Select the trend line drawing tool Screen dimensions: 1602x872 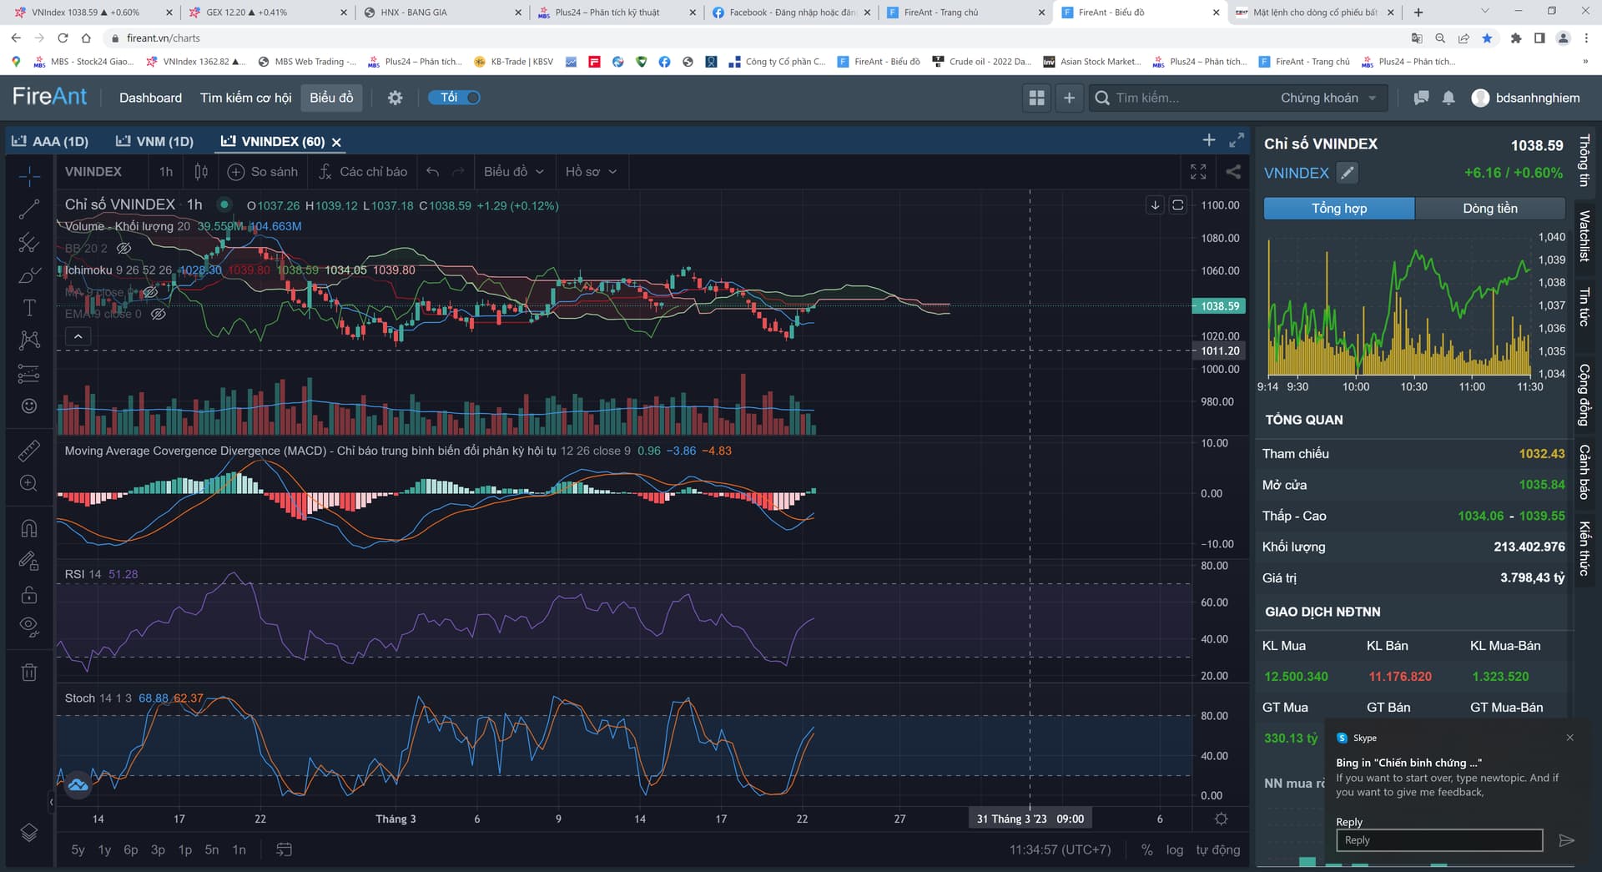point(29,209)
